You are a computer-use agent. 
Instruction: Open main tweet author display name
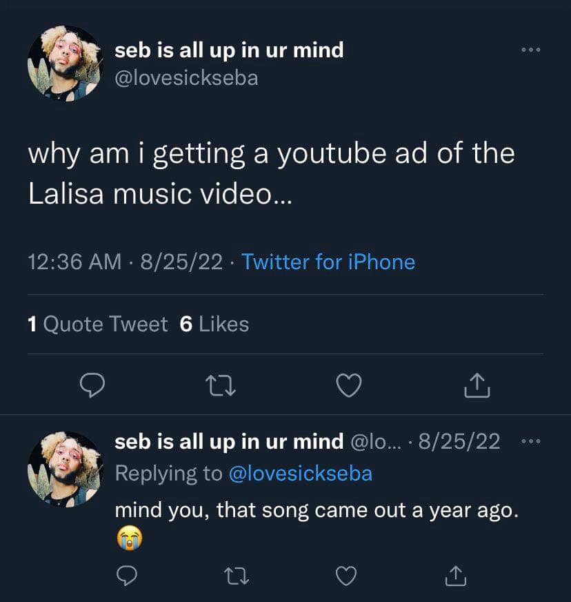(229, 50)
